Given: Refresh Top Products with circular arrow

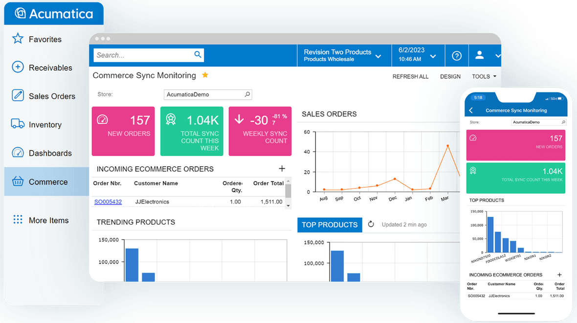Looking at the screenshot, I should (x=371, y=224).
